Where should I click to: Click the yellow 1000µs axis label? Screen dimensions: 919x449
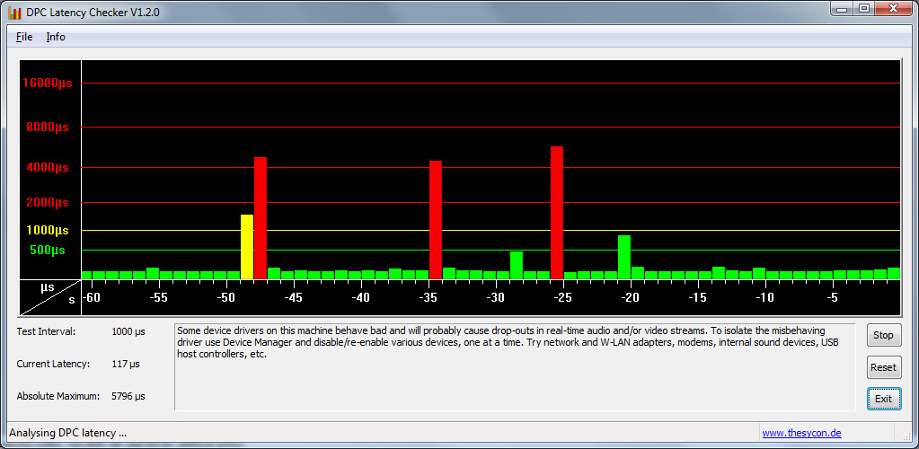tap(48, 231)
